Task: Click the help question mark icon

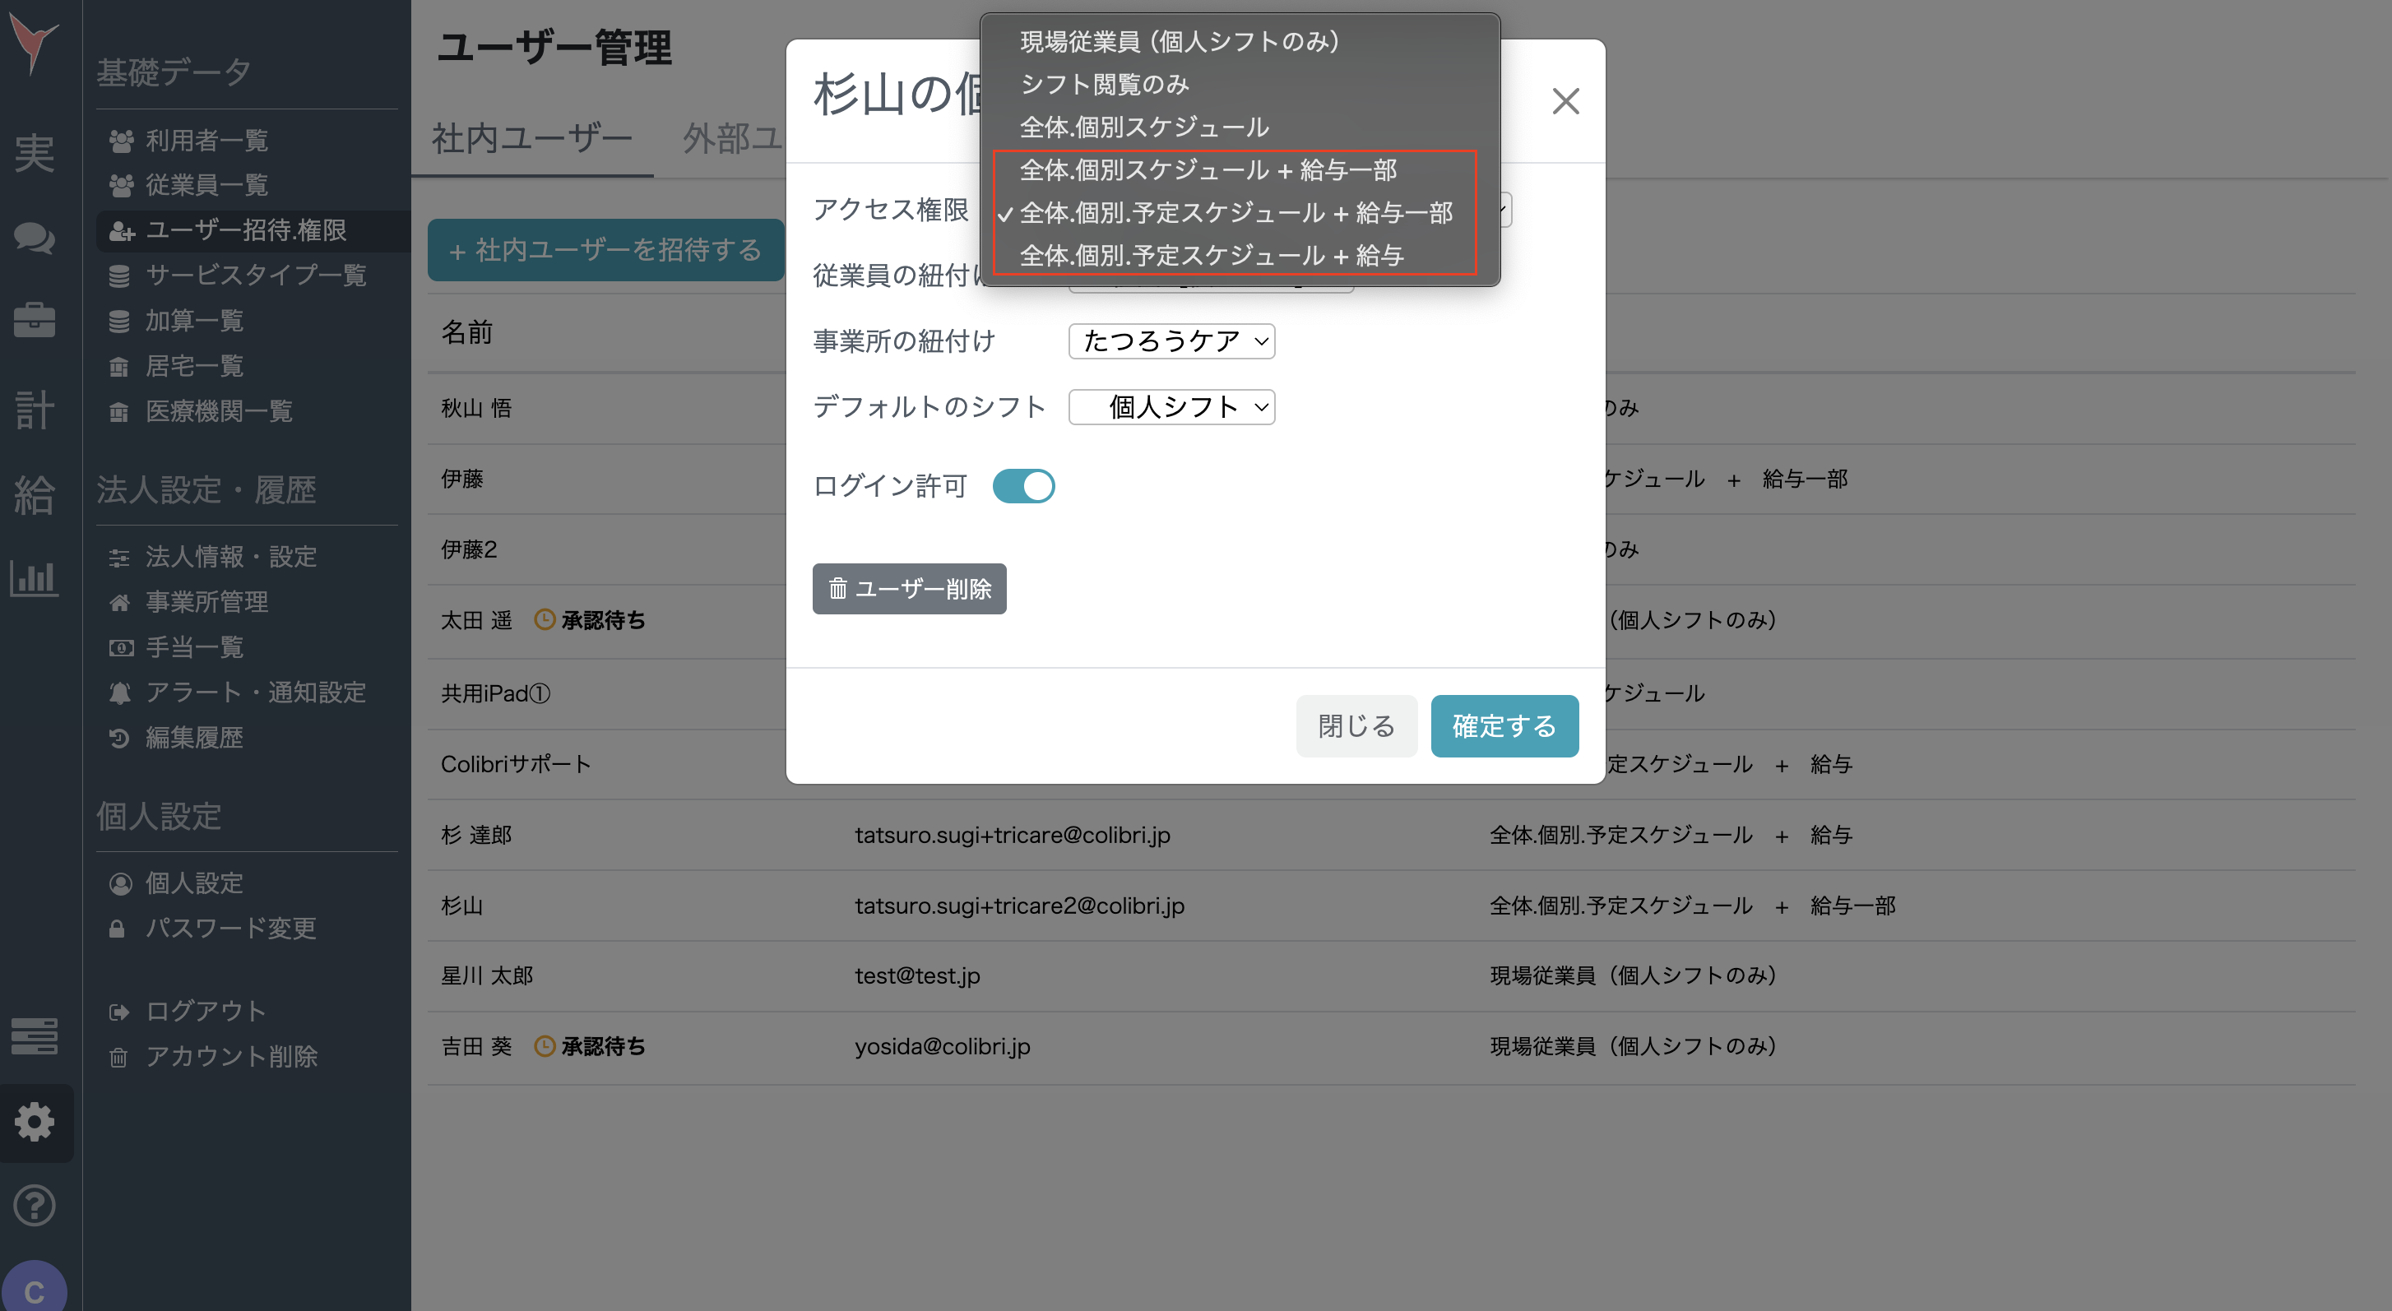Action: pos(35,1205)
